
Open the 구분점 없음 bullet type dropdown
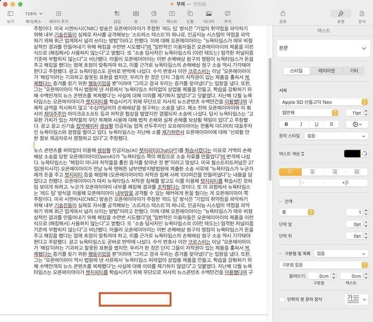323,265
